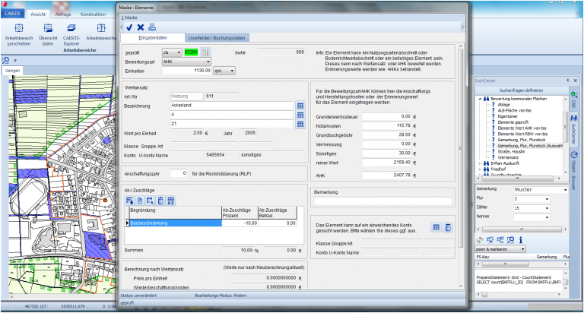Click the magnifier icon above the Usingen map tab
The image size is (584, 313).
pyautogui.click(x=5, y=60)
